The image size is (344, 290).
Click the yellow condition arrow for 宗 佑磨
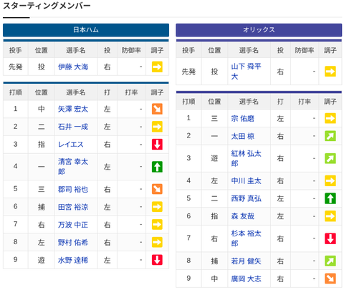pyautogui.click(x=330, y=118)
